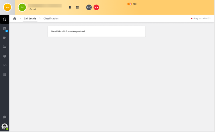
Task: Open the folder icon in sidebar
Action: click(5, 47)
